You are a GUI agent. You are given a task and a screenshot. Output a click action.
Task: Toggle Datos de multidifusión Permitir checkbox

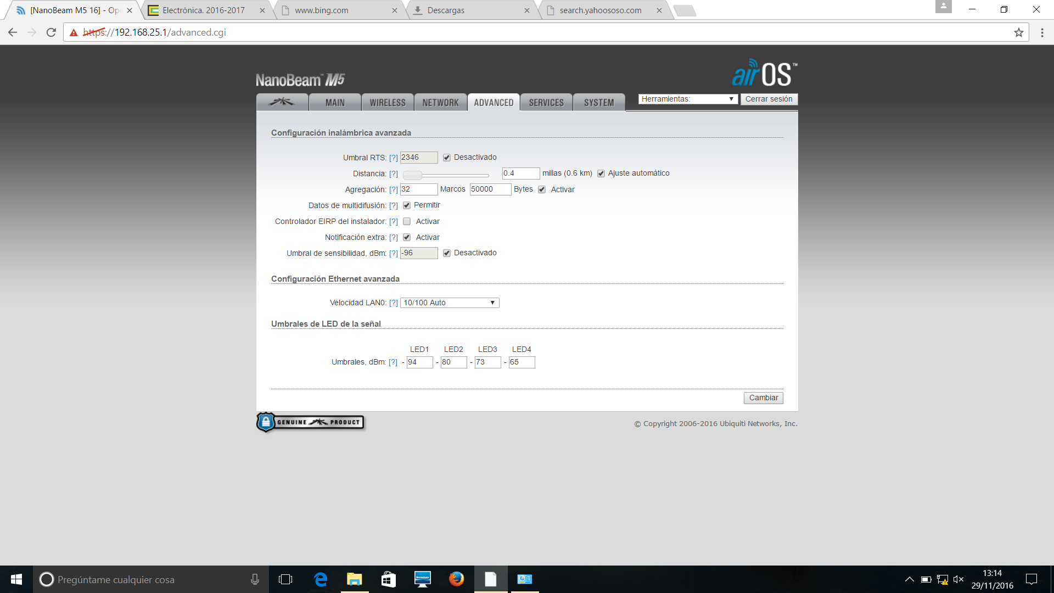407,205
